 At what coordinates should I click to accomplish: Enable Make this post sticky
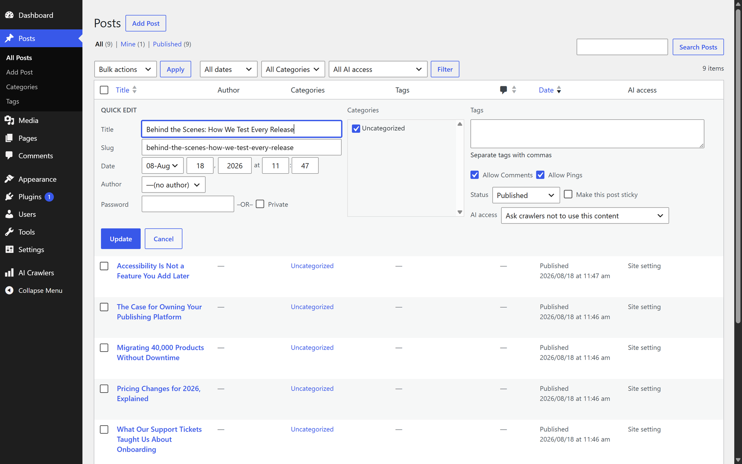point(568,194)
